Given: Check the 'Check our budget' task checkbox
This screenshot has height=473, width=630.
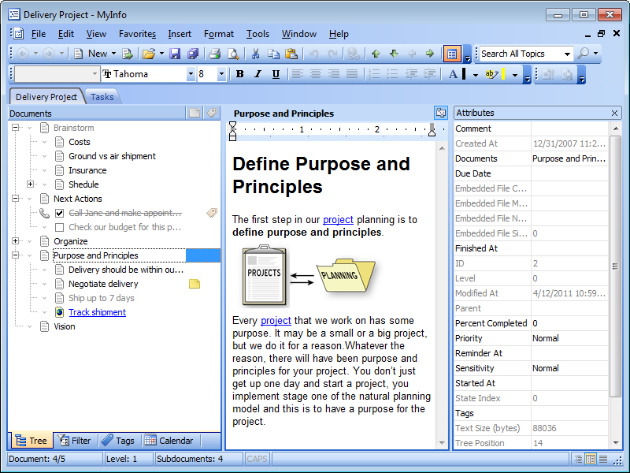Looking at the screenshot, I should (60, 227).
